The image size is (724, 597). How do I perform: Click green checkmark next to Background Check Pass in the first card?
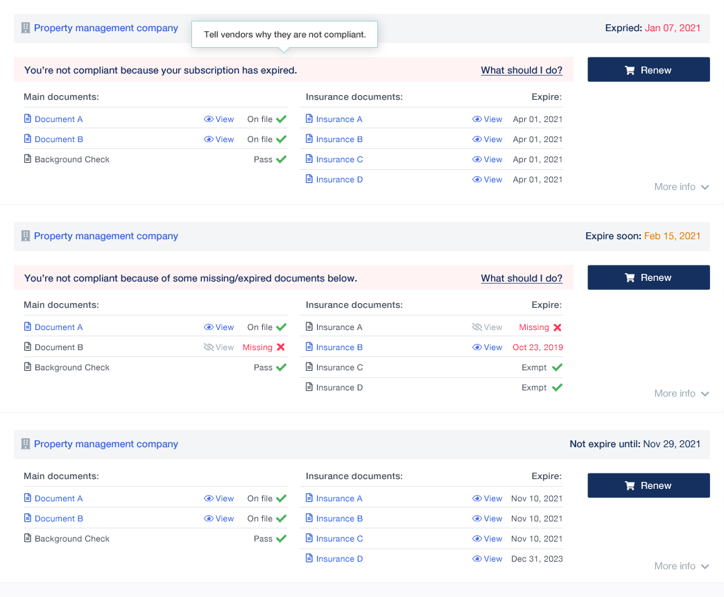pyautogui.click(x=281, y=159)
